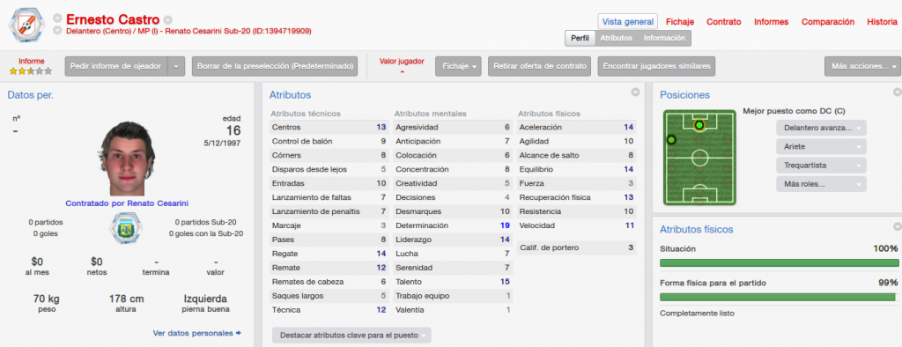Screen dimensions: 902x347
Task: Click the Situación green progress bar
Action: (x=779, y=263)
